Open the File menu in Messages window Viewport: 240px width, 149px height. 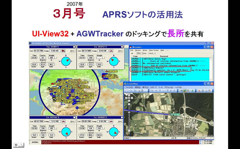(x=132, y=50)
